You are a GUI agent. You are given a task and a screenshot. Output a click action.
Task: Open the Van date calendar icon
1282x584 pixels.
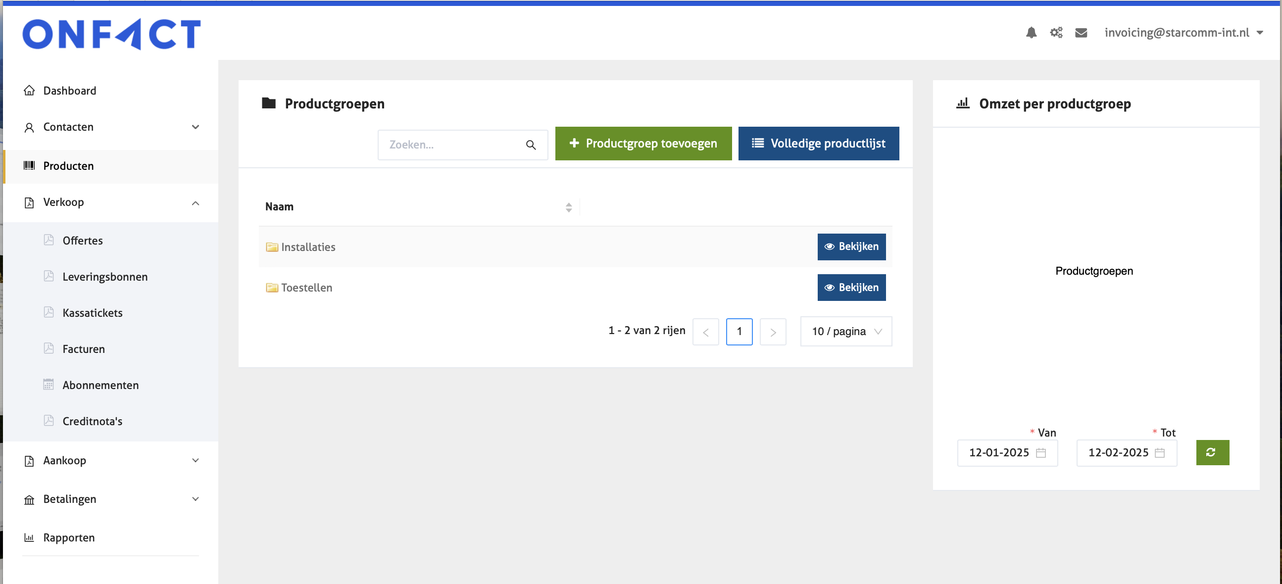coord(1040,453)
